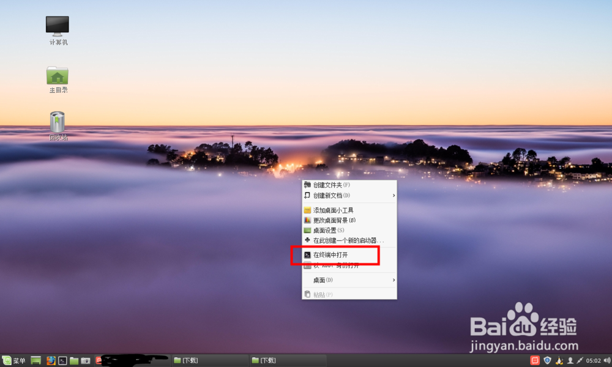Screen dimensions: 612x367
Task: Launch Firefox from the taskbar
Action: pyautogui.click(x=51, y=360)
